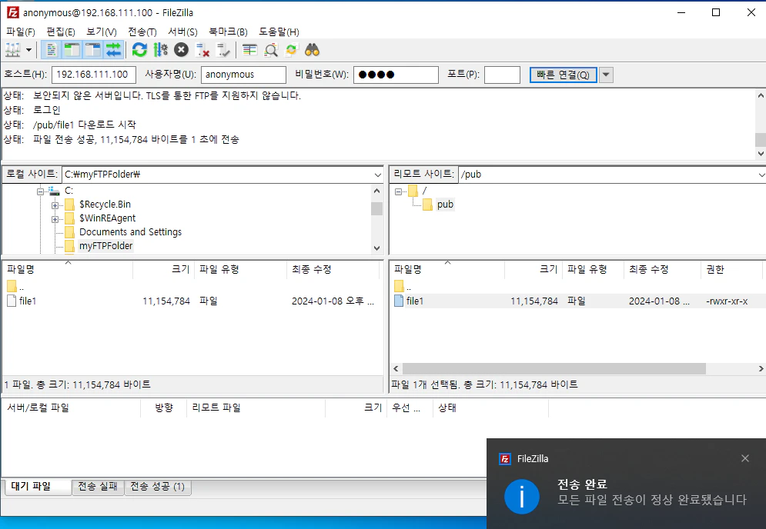766x529 pixels.
Task: Click the 호스트 input field
Action: click(93, 75)
